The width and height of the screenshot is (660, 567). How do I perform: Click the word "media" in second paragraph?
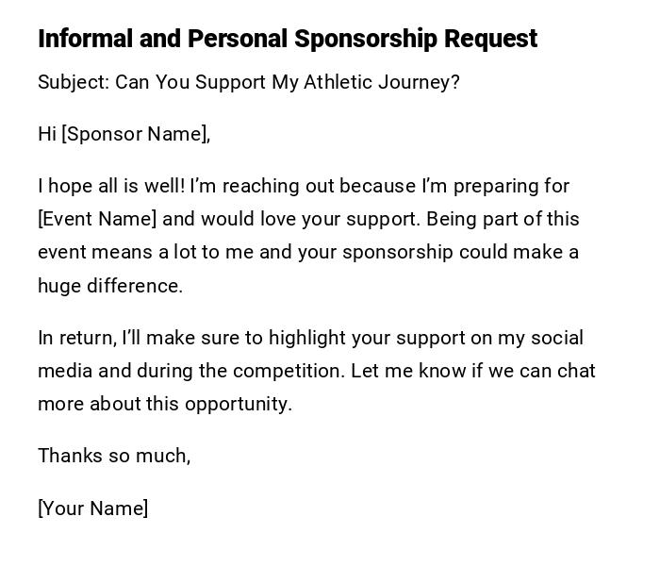click(x=64, y=371)
